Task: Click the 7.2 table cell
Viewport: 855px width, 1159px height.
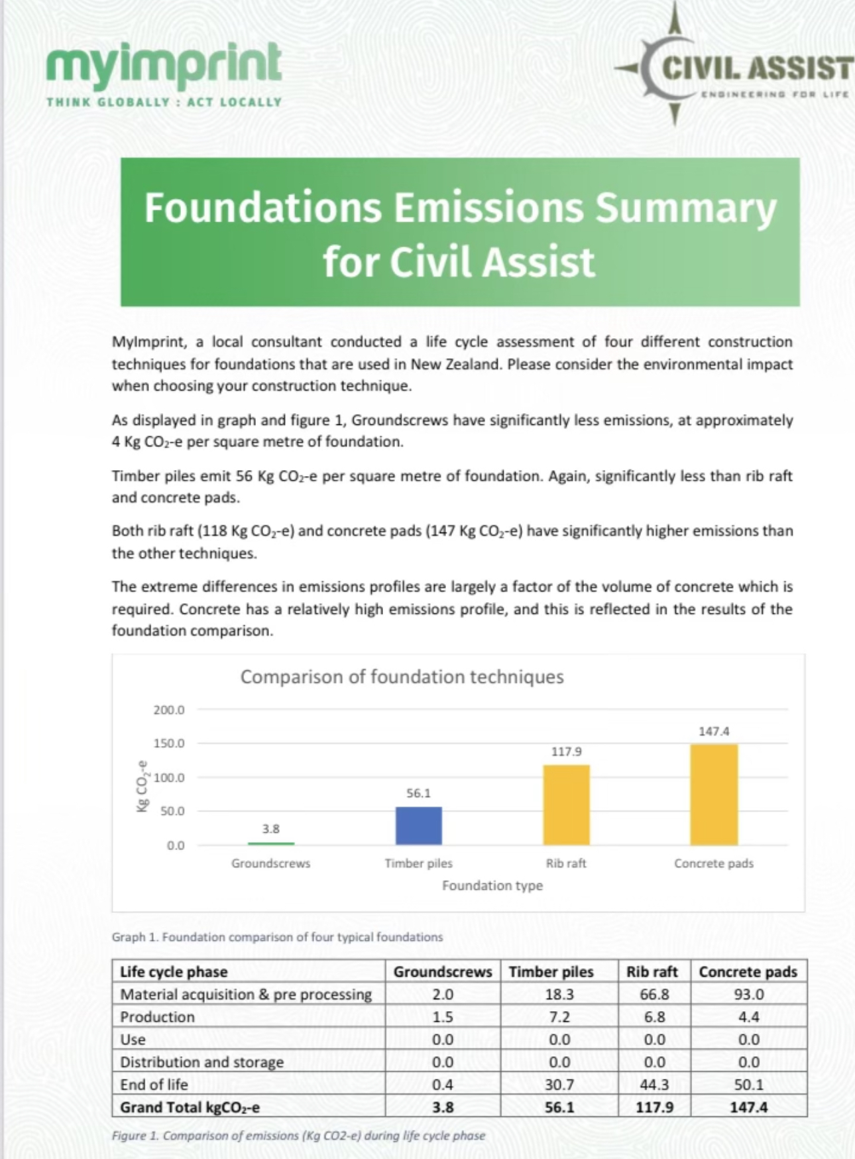Action: (559, 1017)
